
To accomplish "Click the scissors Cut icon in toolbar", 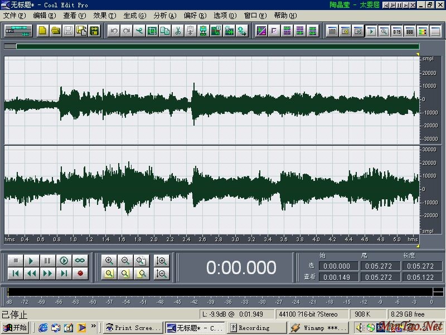I will [178, 31].
